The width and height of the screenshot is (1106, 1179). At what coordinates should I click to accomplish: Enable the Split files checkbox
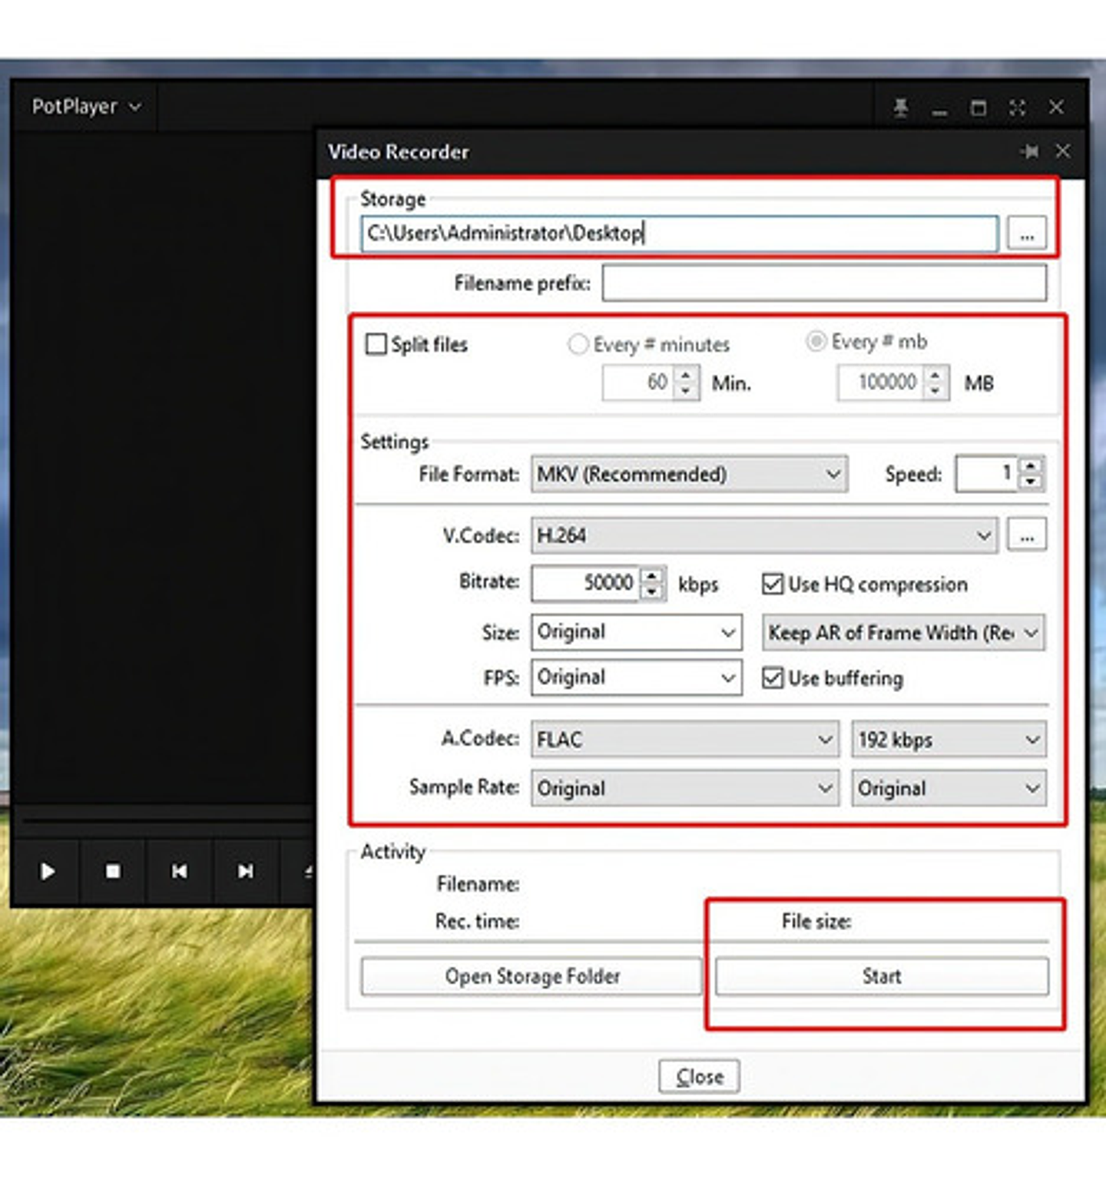(x=376, y=345)
